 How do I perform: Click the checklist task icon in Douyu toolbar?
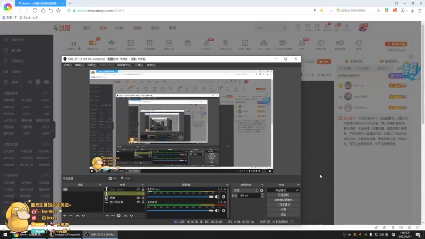pyautogui.click(x=131, y=43)
